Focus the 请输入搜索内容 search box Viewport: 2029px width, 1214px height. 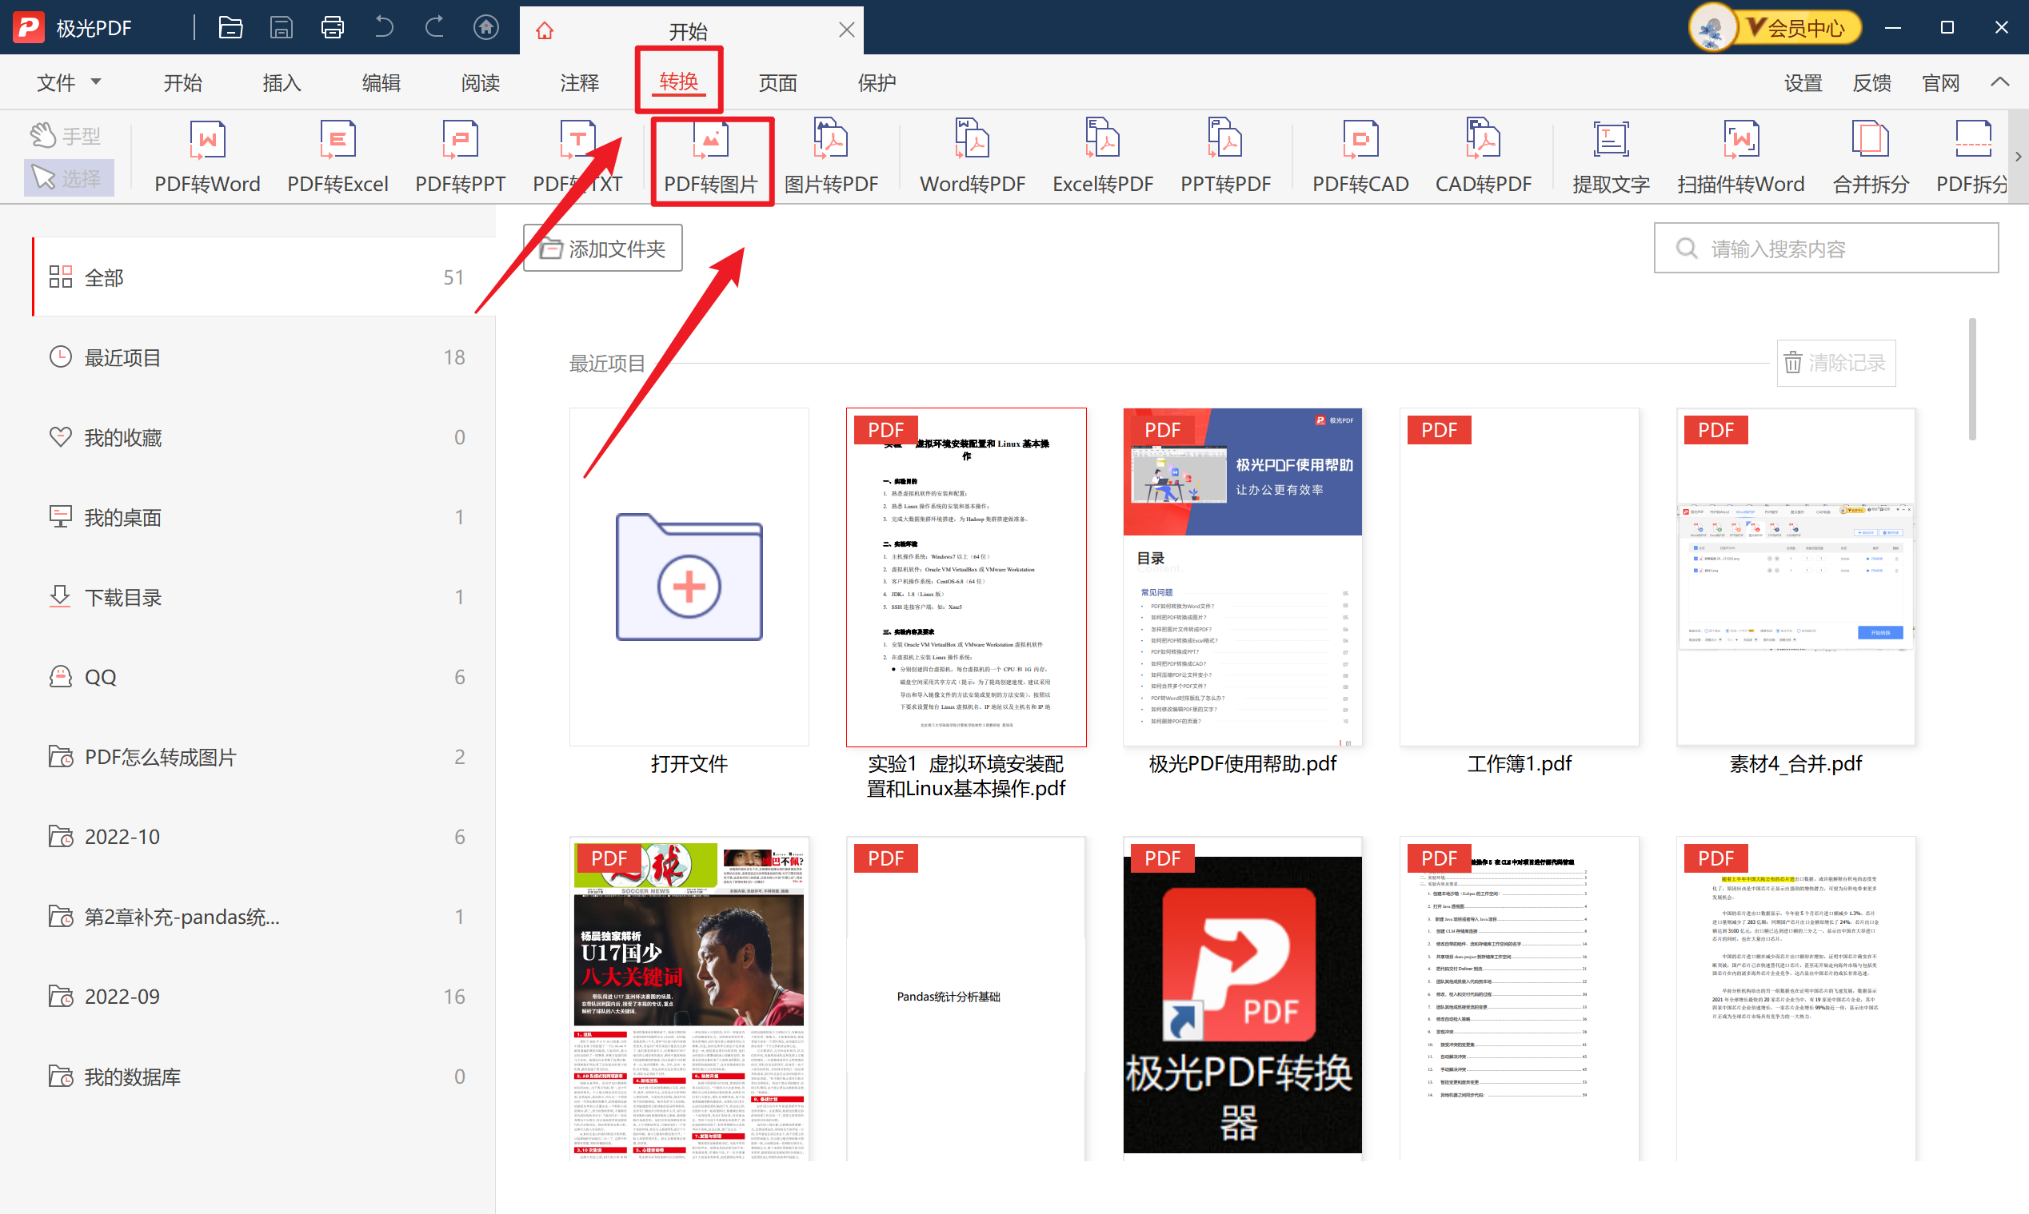coord(1826,248)
